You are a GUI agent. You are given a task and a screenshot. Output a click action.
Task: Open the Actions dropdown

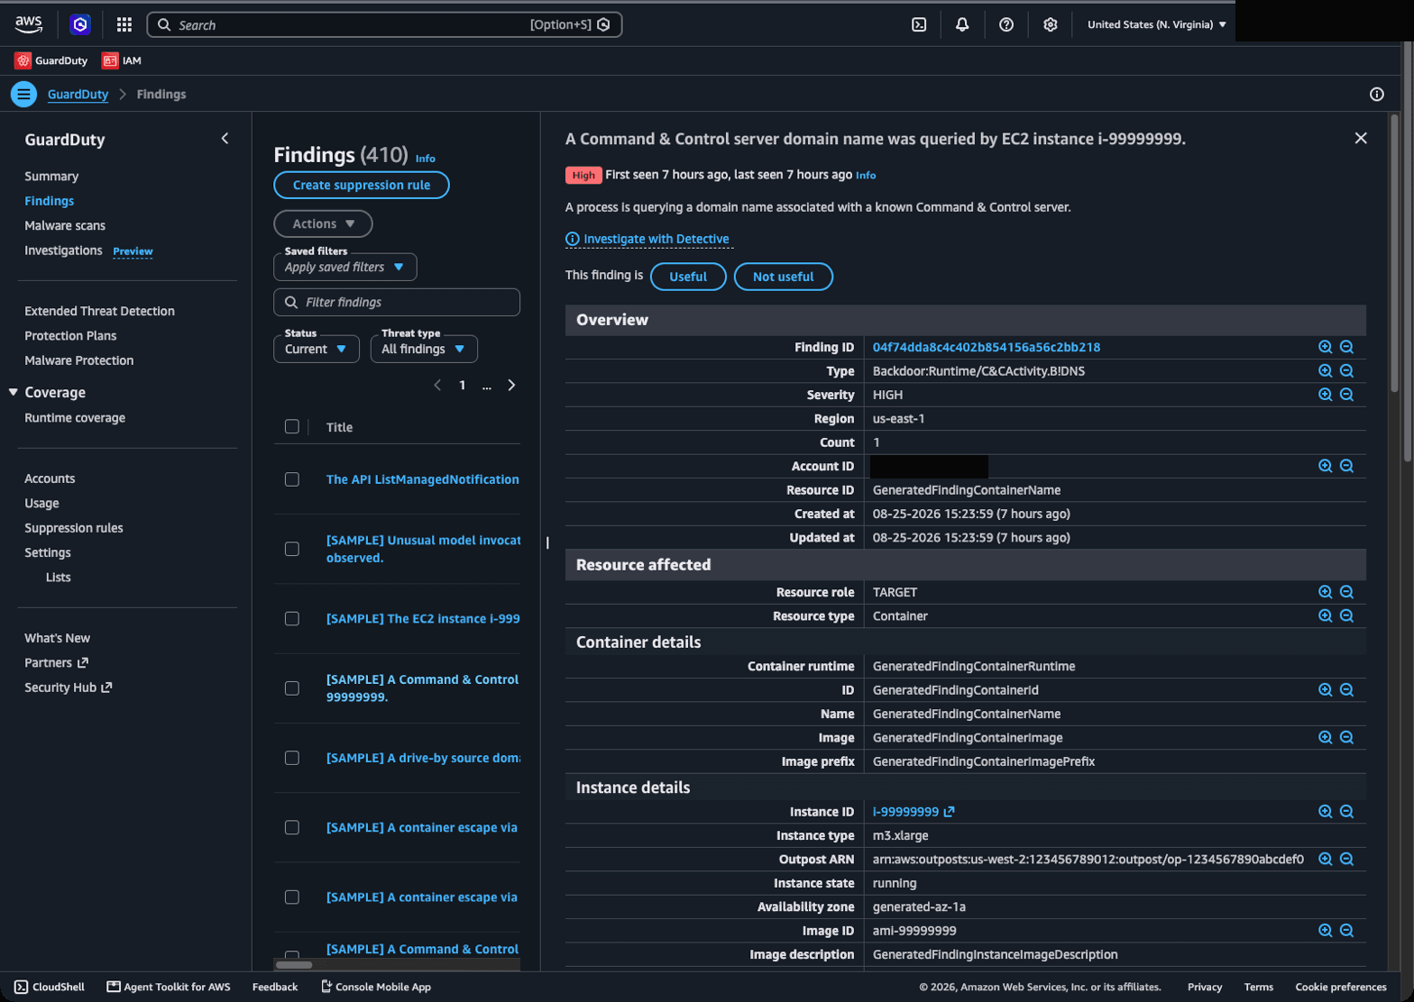point(323,223)
